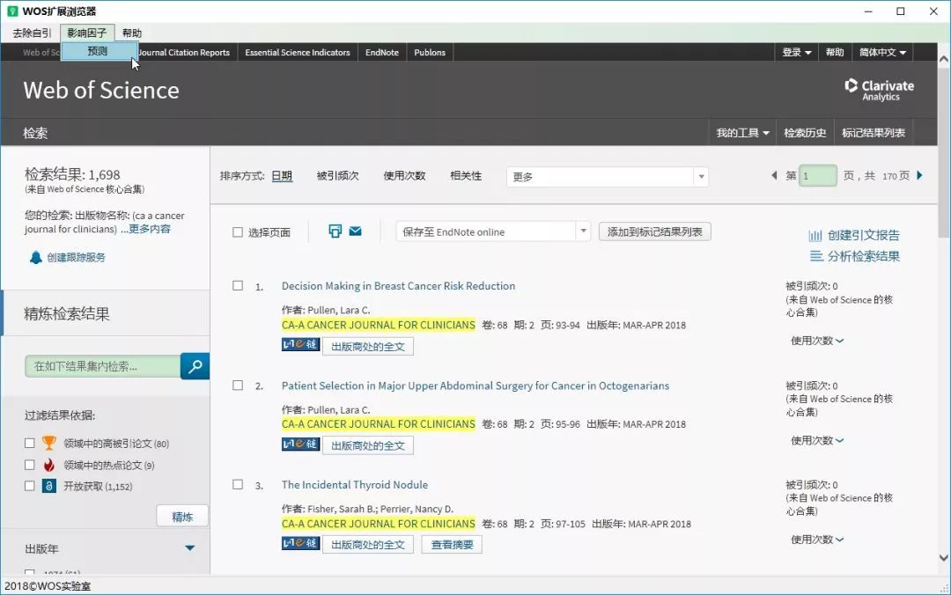
Task: Go to previous results page arrow
Action: point(774,176)
